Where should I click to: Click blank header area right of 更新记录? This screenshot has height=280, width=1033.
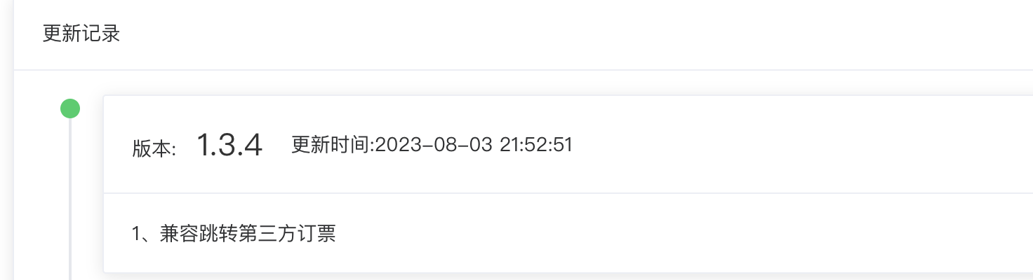[561, 34]
